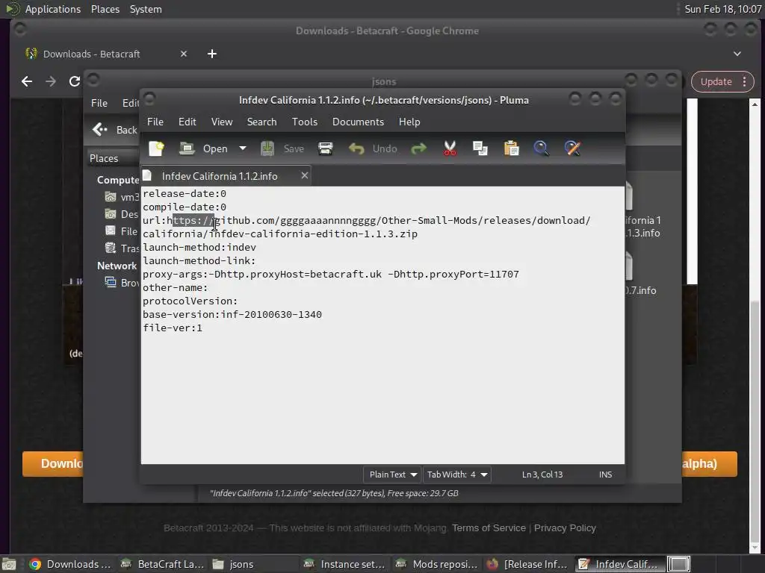
Task: Switch to Mods repository taskbar entry
Action: point(436,564)
